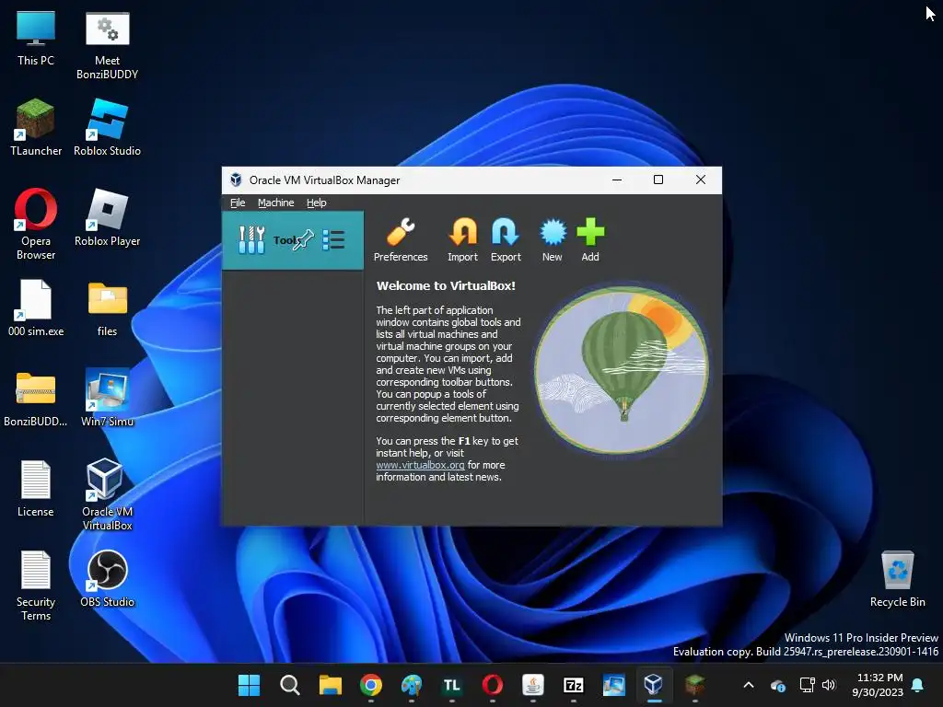Select the Recycle Bin icon

pyautogui.click(x=897, y=578)
